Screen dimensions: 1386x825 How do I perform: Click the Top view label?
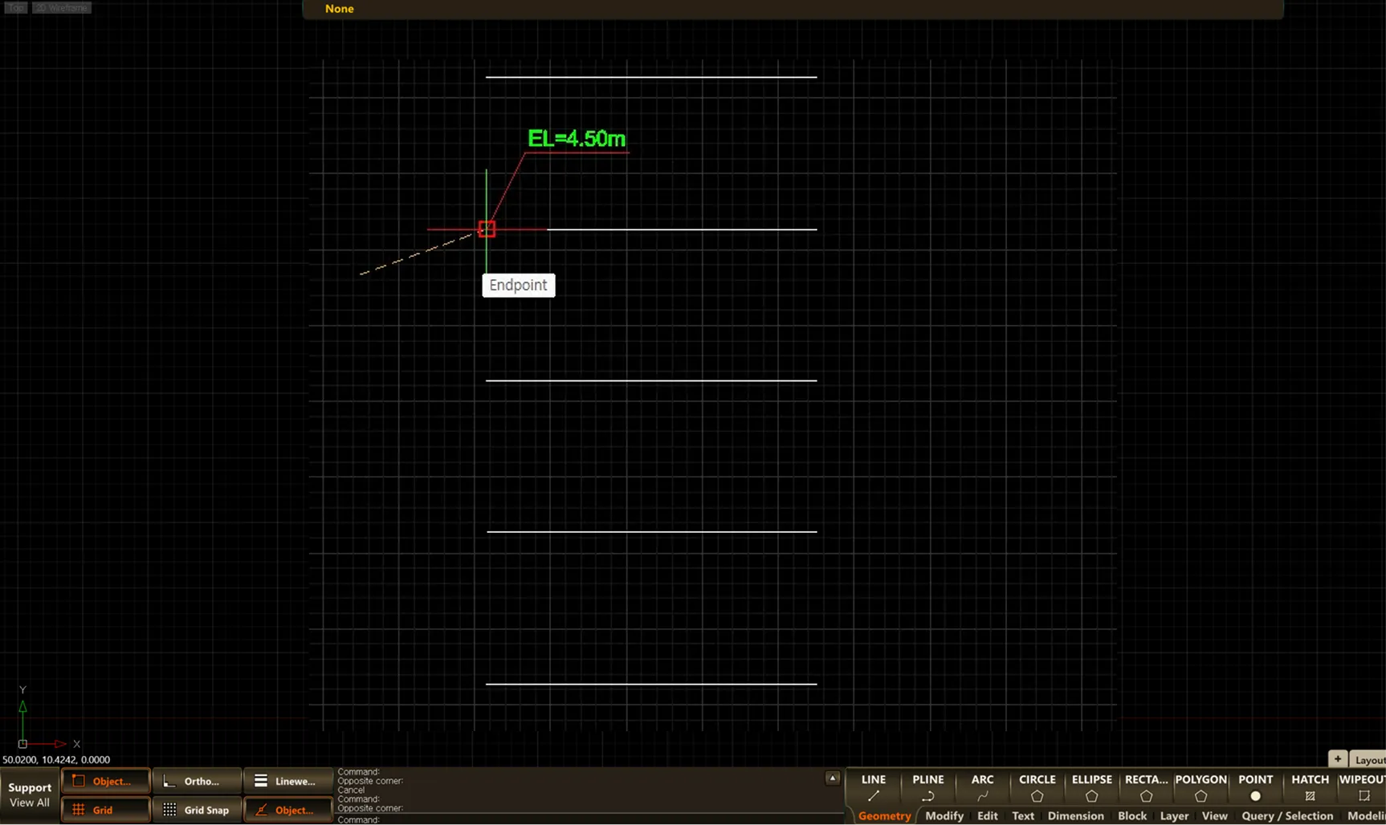16,7
